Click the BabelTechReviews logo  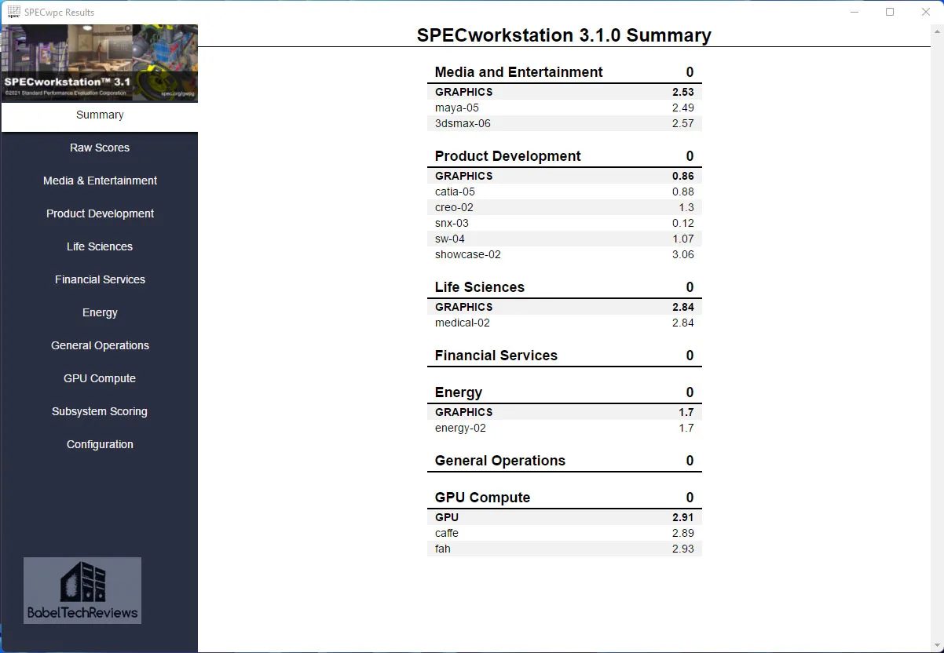point(82,590)
